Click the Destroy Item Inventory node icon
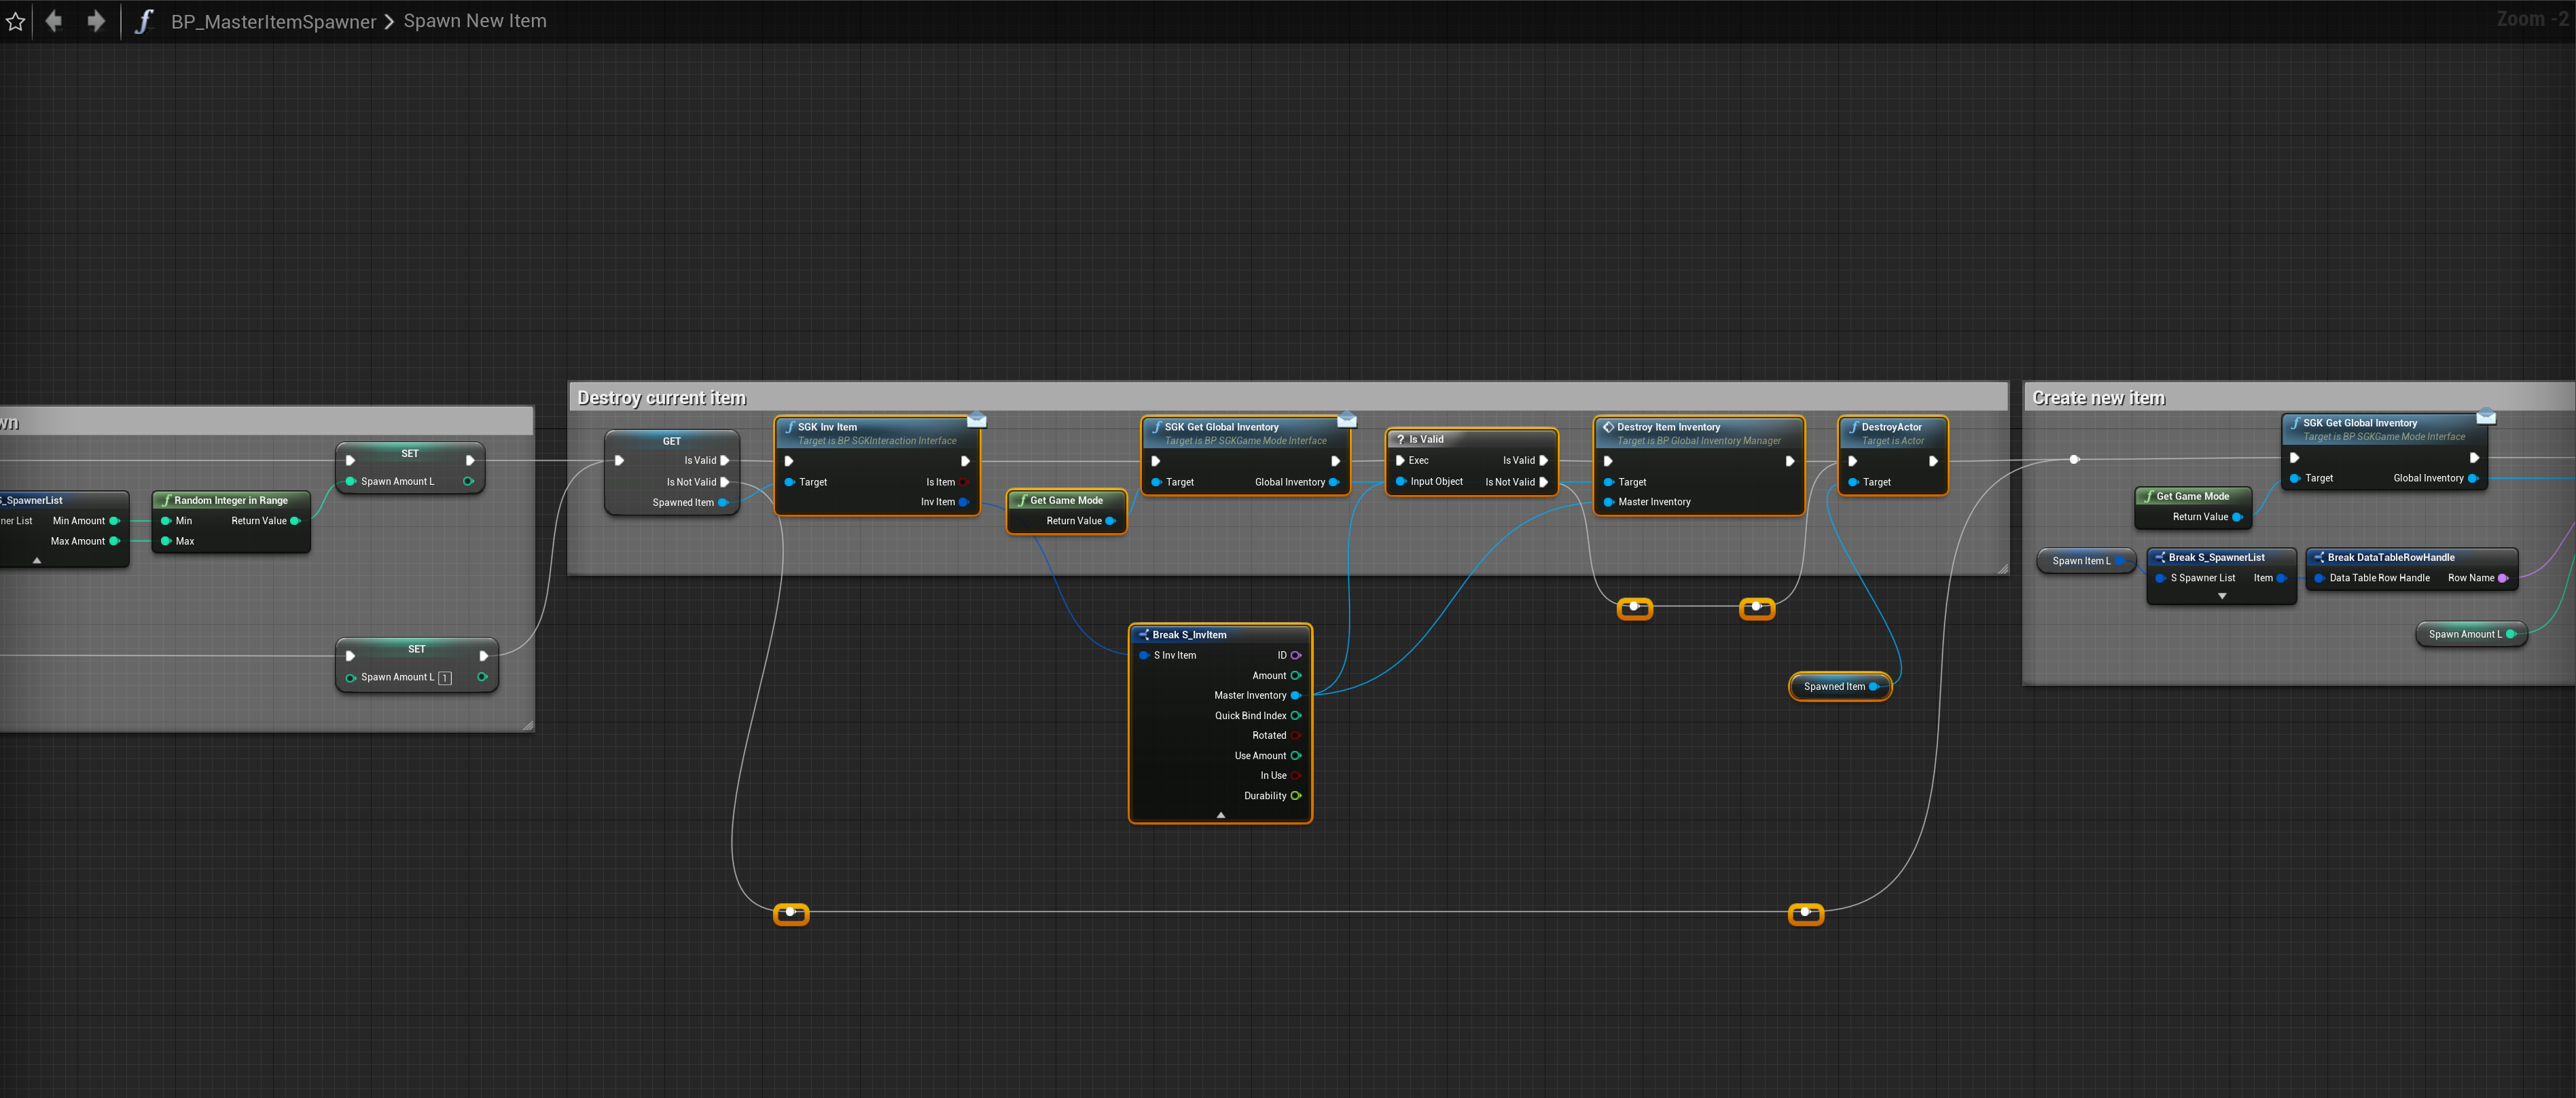The width and height of the screenshot is (2576, 1098). (1608, 427)
